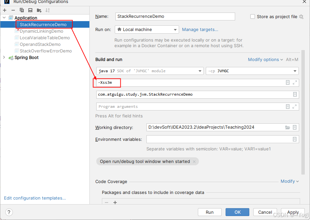Image resolution: width=310 pixels, height=220 pixels.
Task: Click the Save Configuration icon
Action: 30,10
